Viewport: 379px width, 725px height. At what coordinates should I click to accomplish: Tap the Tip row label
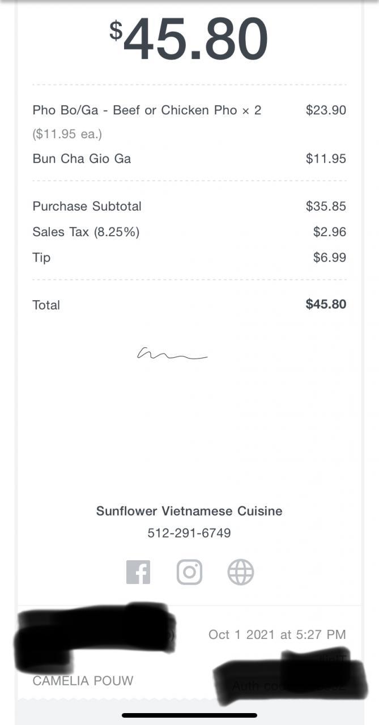click(41, 257)
